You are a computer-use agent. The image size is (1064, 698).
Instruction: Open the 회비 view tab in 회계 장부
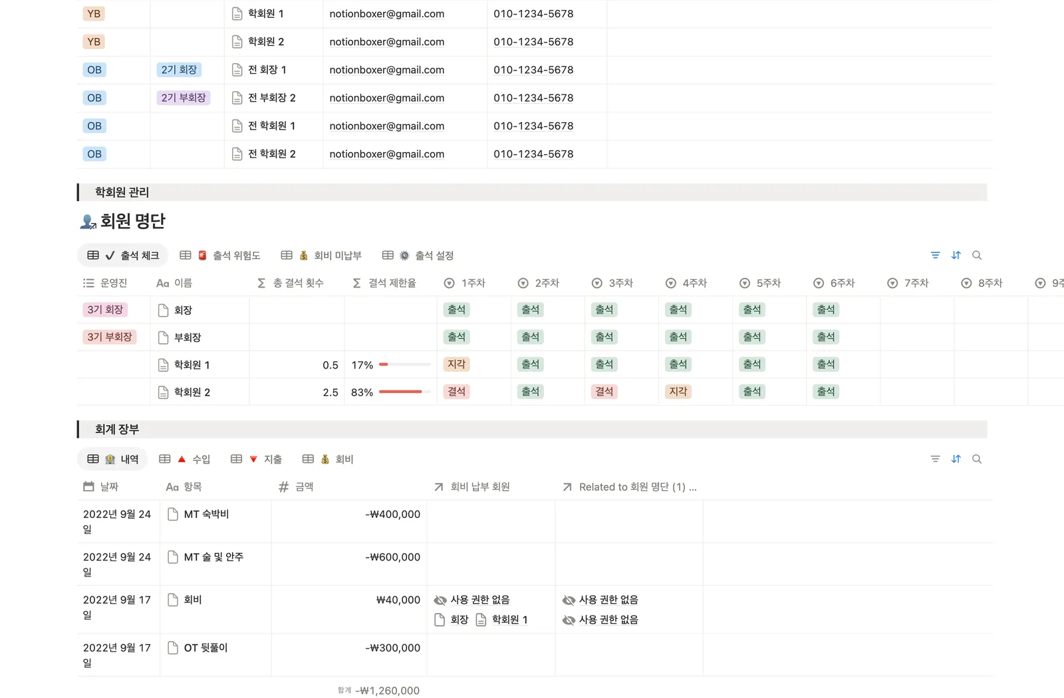pos(327,459)
